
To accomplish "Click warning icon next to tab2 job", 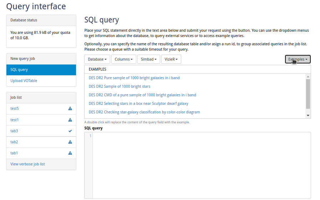I will click(x=70, y=142).
